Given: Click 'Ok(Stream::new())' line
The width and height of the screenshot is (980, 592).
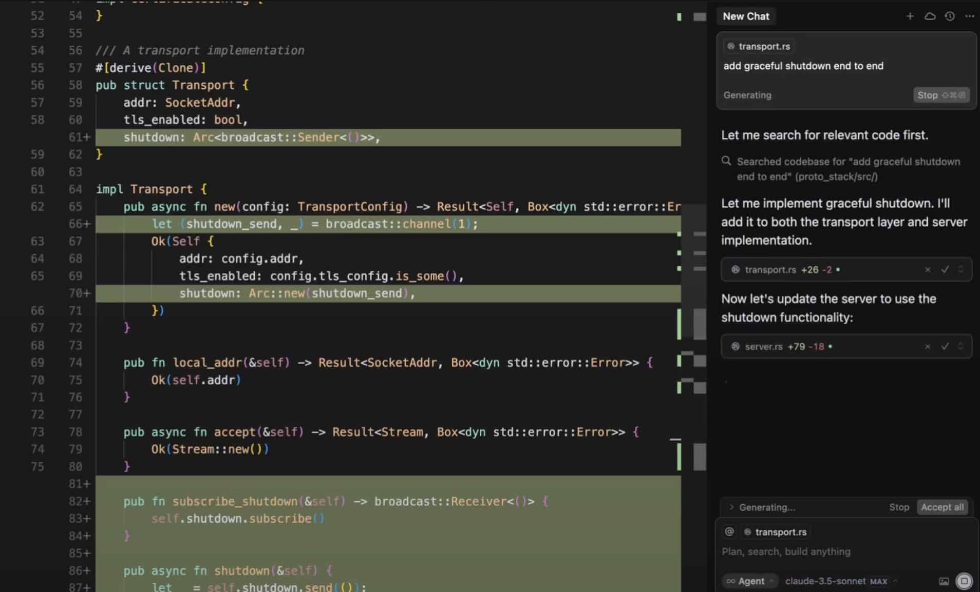Looking at the screenshot, I should 210,449.
